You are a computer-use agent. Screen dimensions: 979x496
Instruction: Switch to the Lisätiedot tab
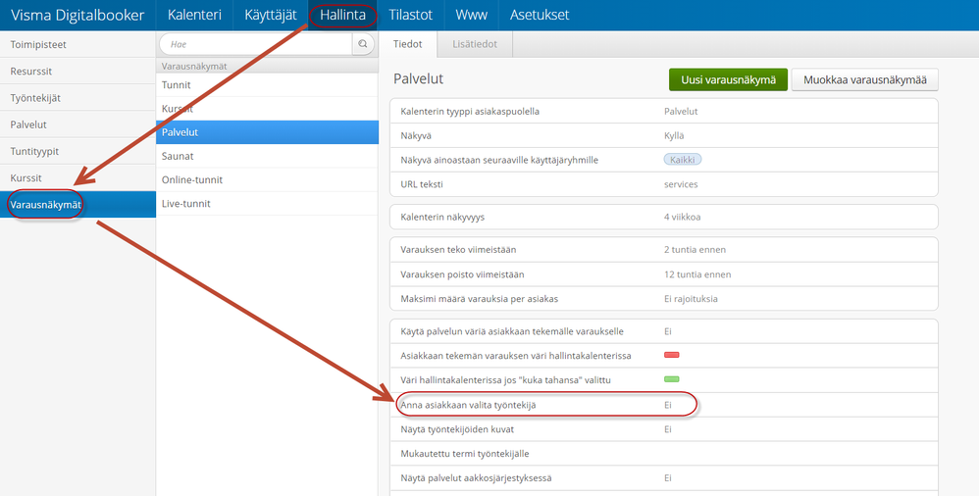point(475,44)
